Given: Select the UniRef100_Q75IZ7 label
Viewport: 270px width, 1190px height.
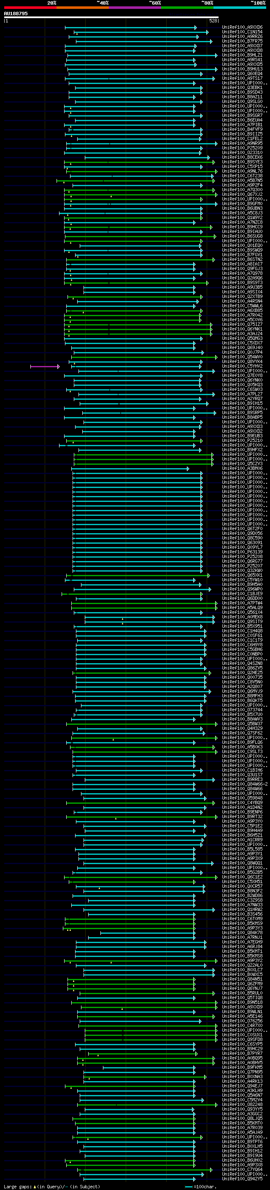Looking at the screenshot, I should tap(242, 324).
